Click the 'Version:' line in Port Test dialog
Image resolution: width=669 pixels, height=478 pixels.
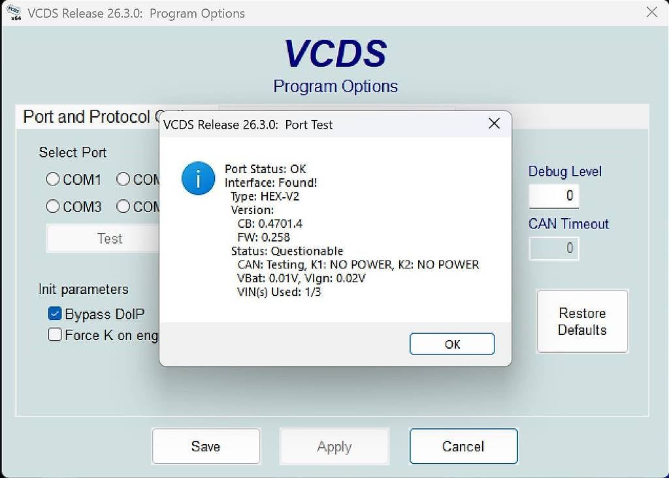252,210
